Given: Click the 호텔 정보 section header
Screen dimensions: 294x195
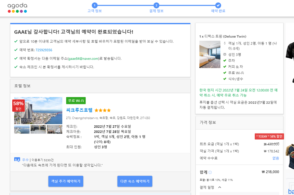Looking at the screenshot, I should click(x=100, y=86).
